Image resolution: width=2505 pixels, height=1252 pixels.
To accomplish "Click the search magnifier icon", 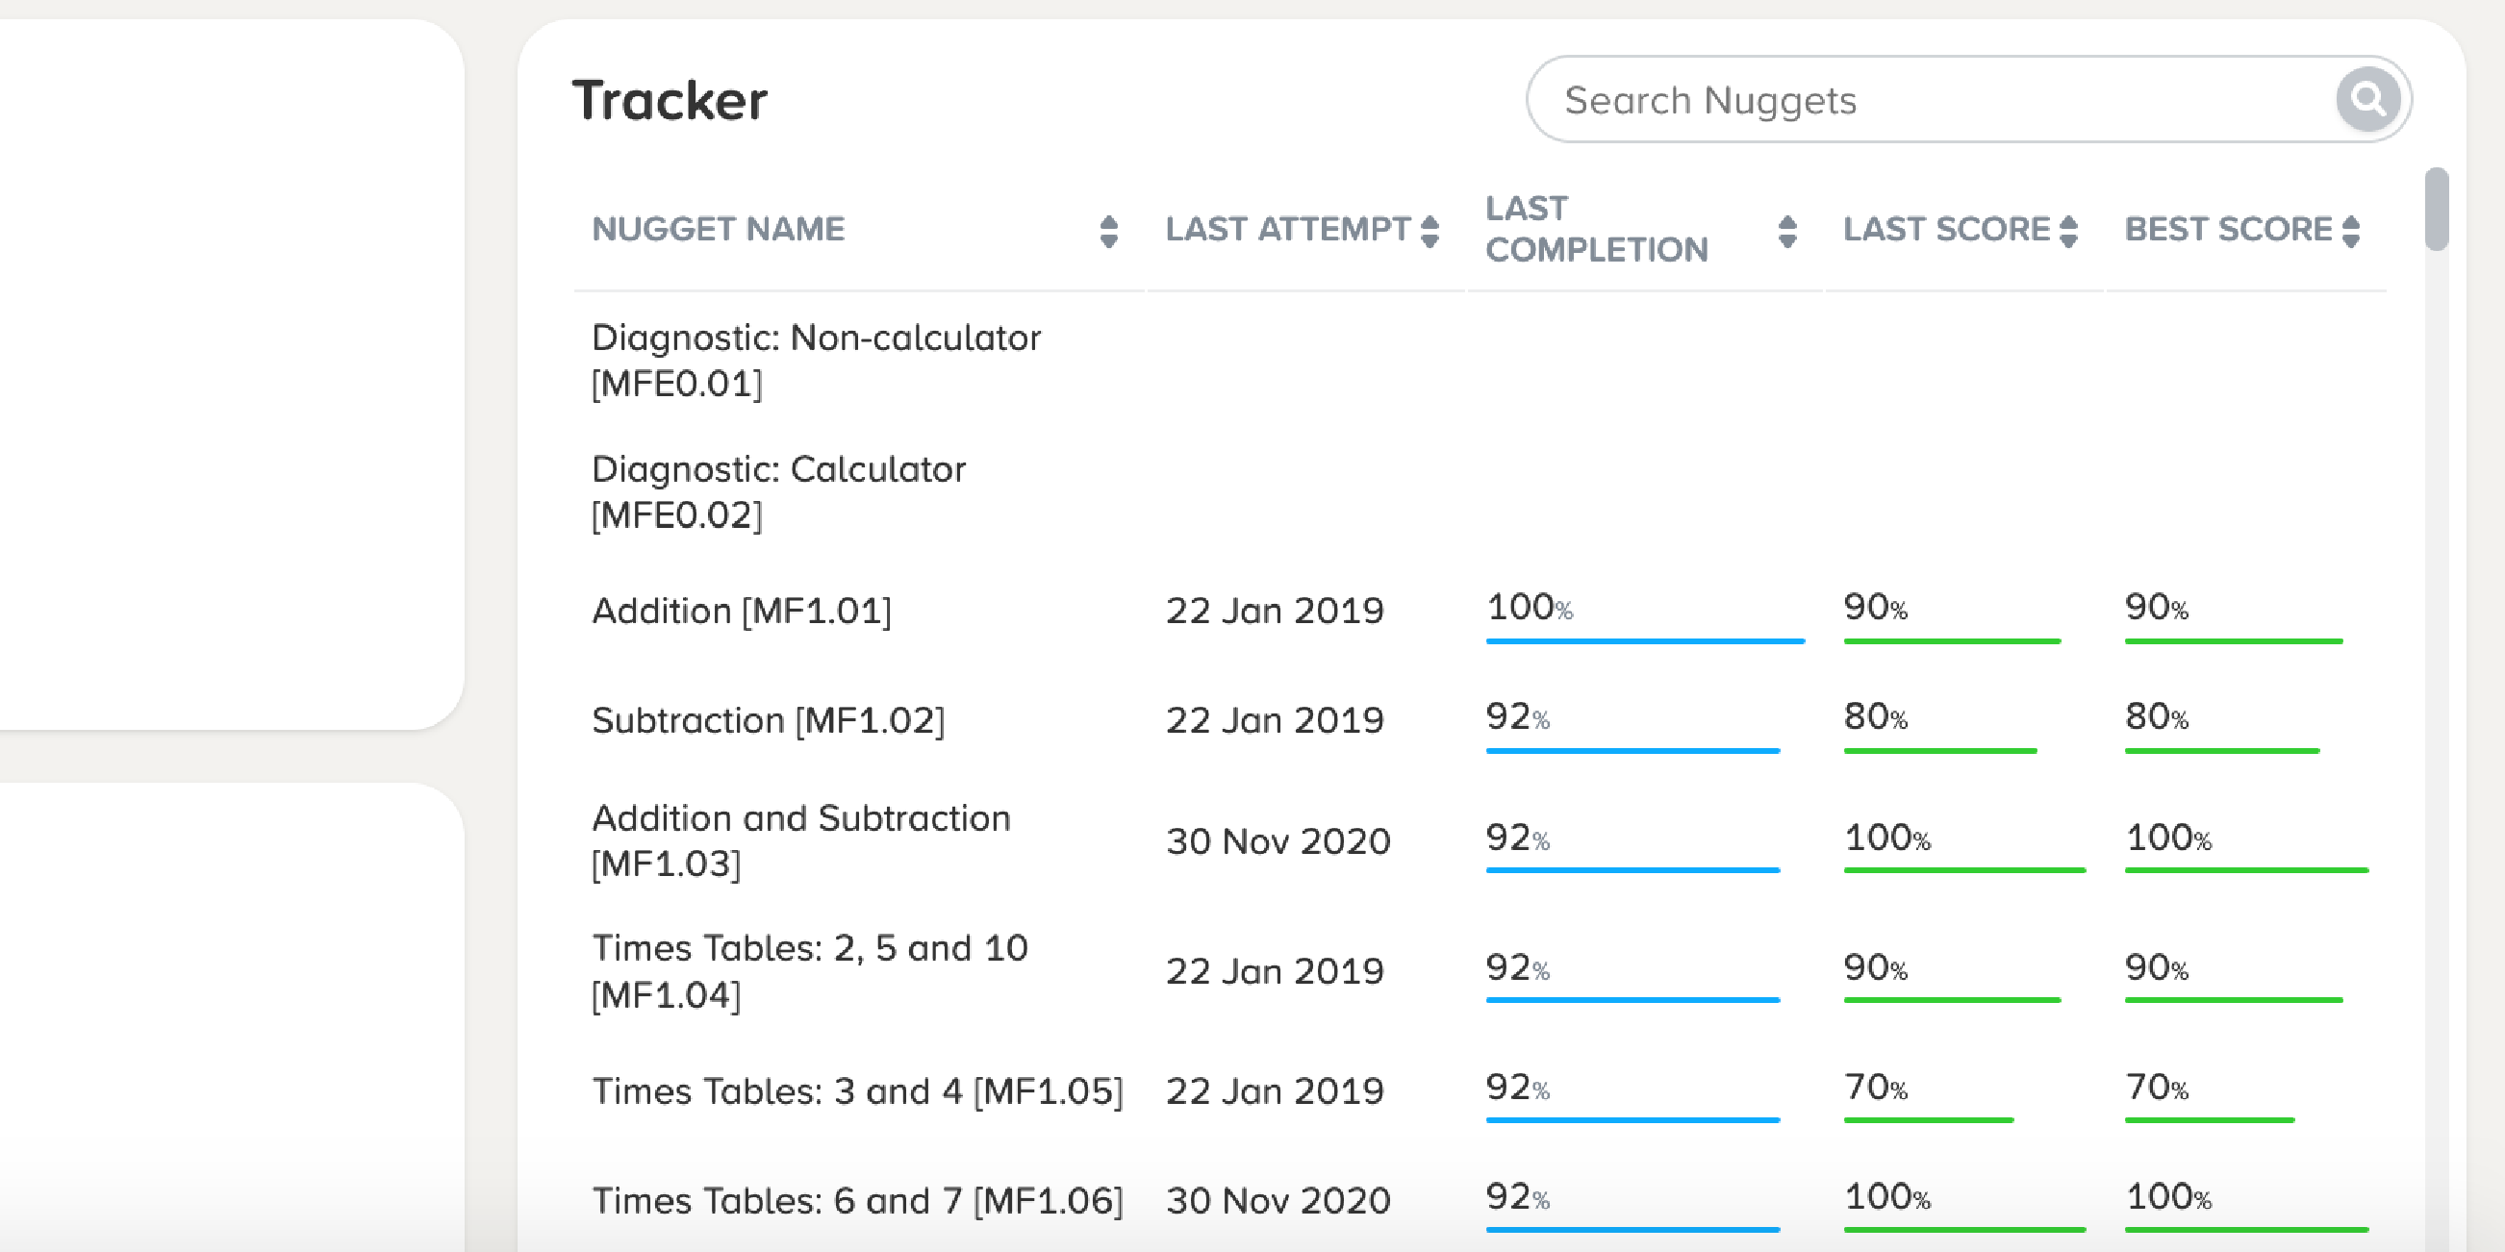I will click(x=2367, y=98).
